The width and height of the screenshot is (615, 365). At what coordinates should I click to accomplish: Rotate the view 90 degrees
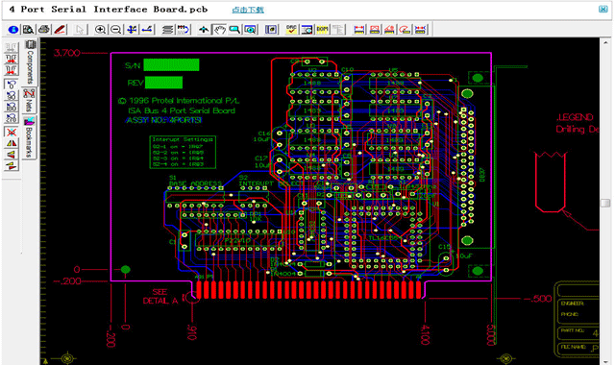click(x=11, y=95)
